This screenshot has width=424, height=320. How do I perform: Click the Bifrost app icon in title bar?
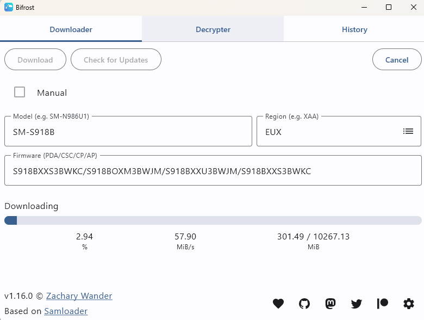(9, 8)
